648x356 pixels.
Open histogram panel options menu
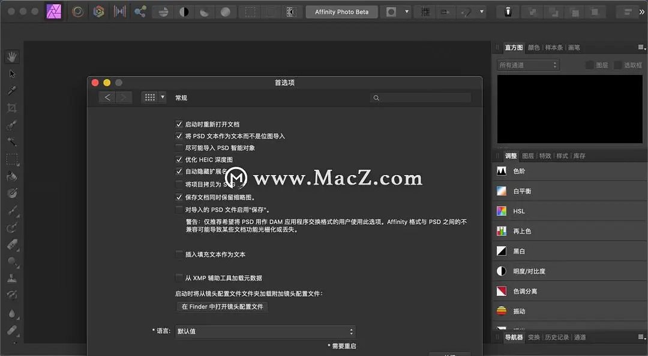click(641, 47)
